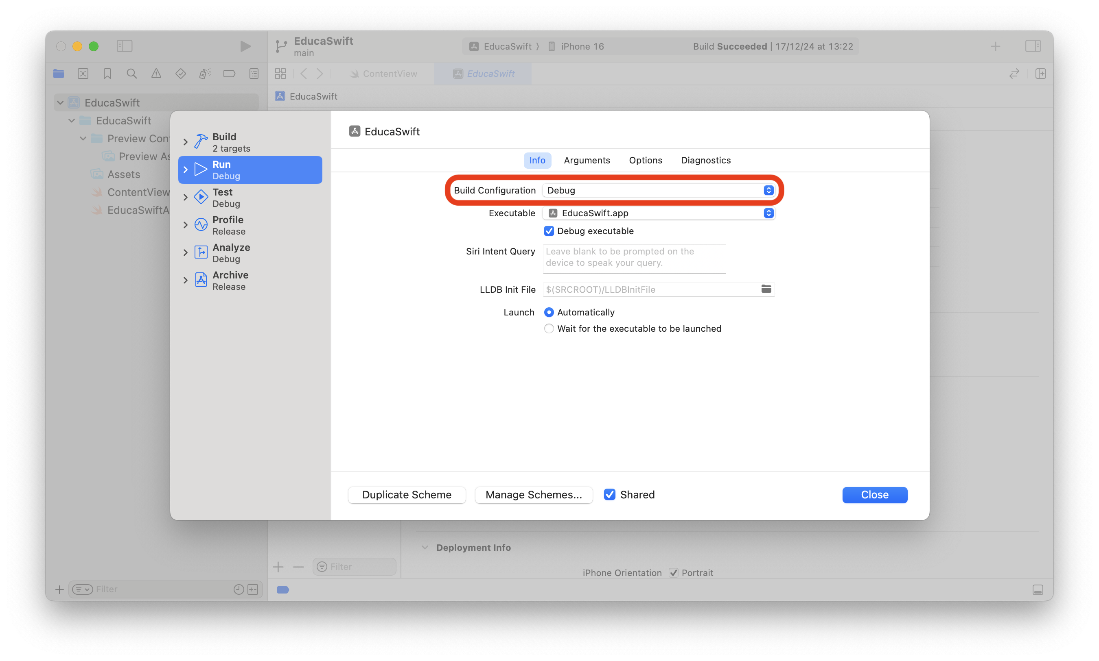Open the related items grid icon
Image resolution: width=1099 pixels, height=661 pixels.
pos(280,74)
